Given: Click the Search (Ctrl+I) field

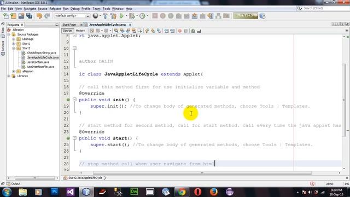Looking at the screenshot, I should pos(323,8).
